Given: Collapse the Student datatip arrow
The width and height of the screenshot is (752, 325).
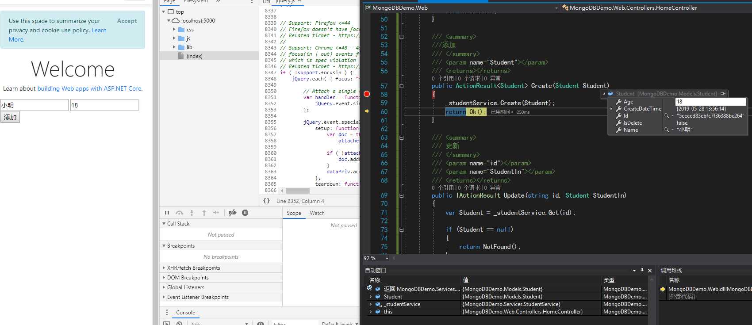Looking at the screenshot, I should tap(604, 94).
